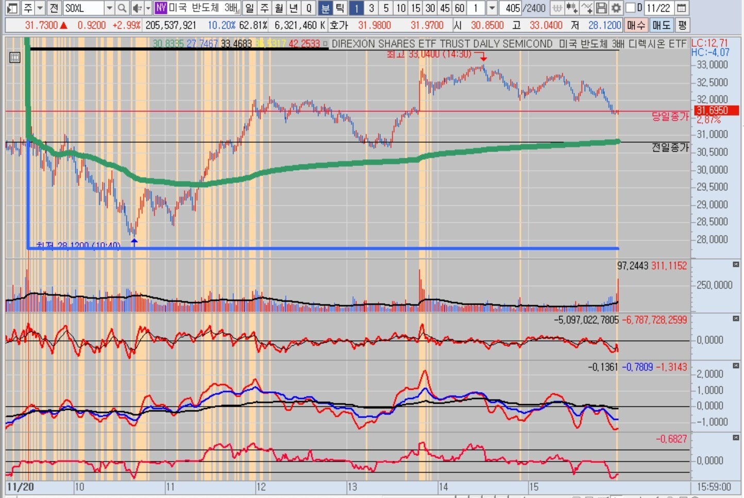The image size is (744, 498).
Task: Click the 매수 (buy) button
Action: tap(636, 25)
